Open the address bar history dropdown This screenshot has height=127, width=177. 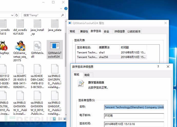(12, 15)
